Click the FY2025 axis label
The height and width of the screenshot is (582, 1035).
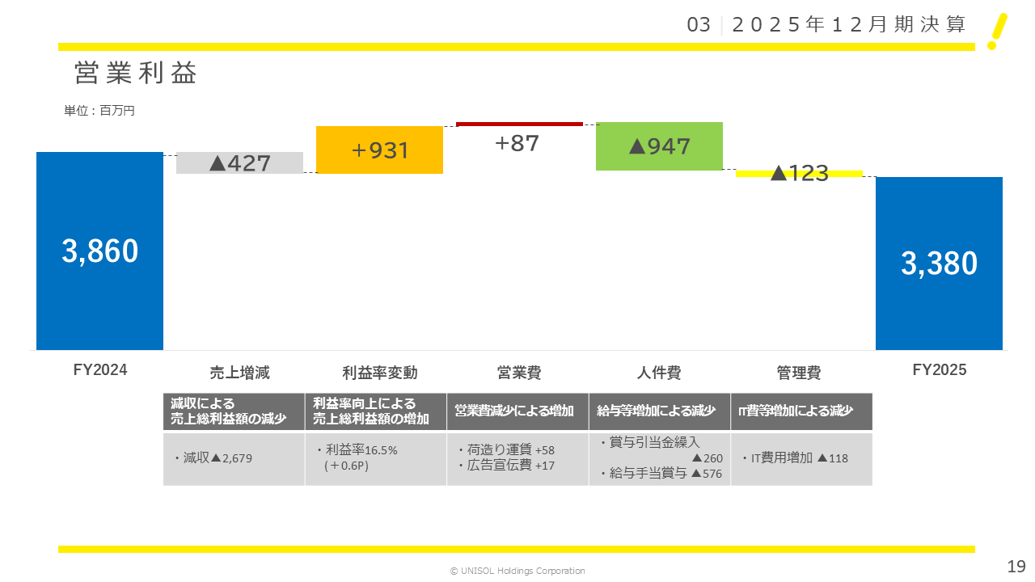[x=940, y=370]
